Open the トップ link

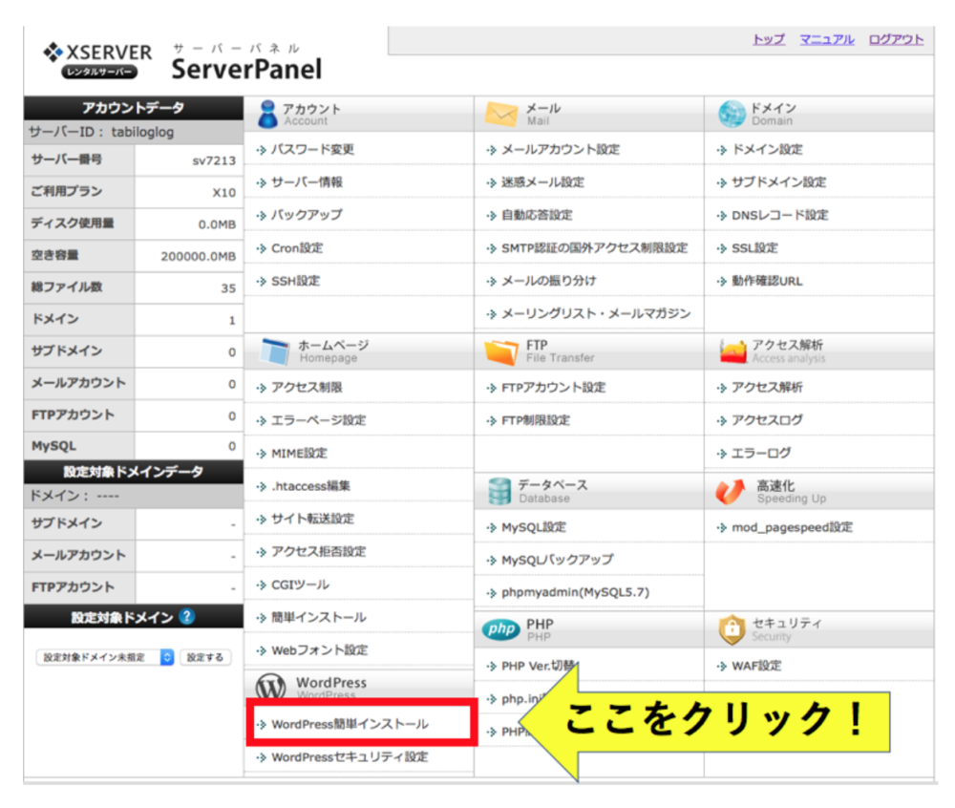pos(769,39)
